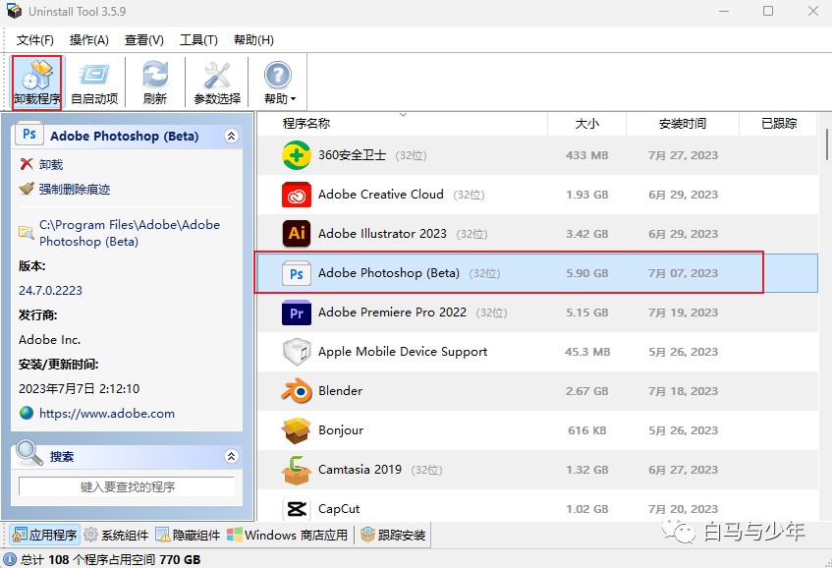
Task: Select the Adobe Premiere Pro 2022 icon
Action: click(296, 312)
